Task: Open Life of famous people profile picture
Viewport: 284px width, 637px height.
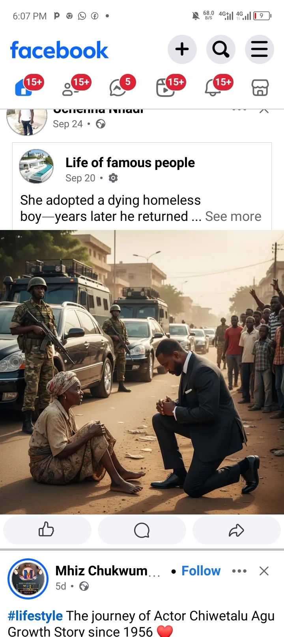Action: point(36,166)
